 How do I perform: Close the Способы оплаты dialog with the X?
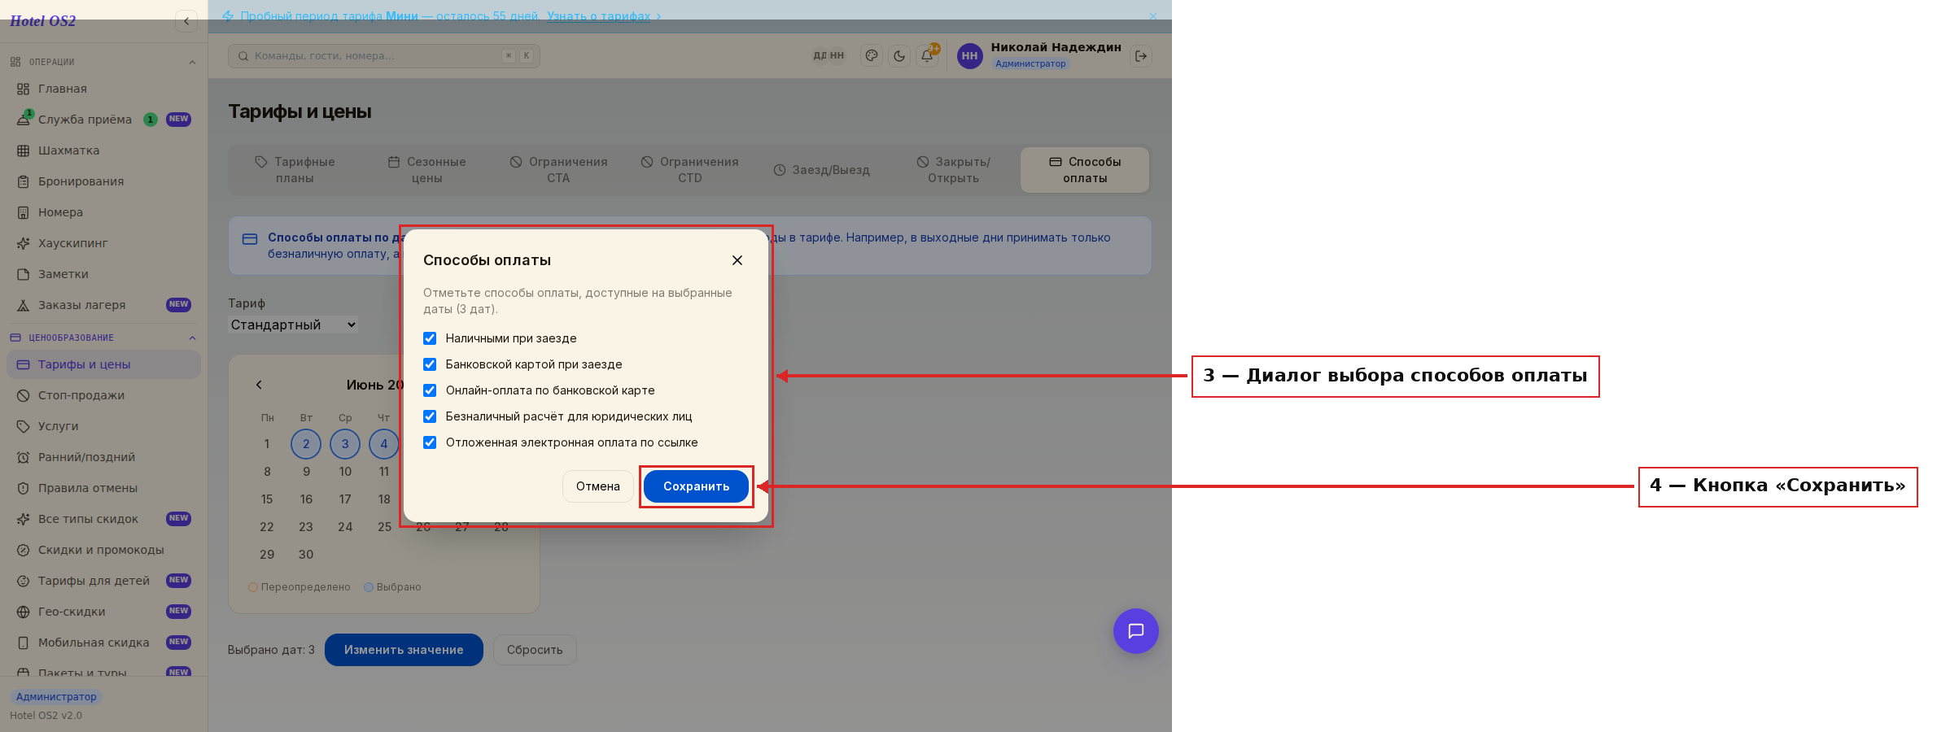[737, 260]
